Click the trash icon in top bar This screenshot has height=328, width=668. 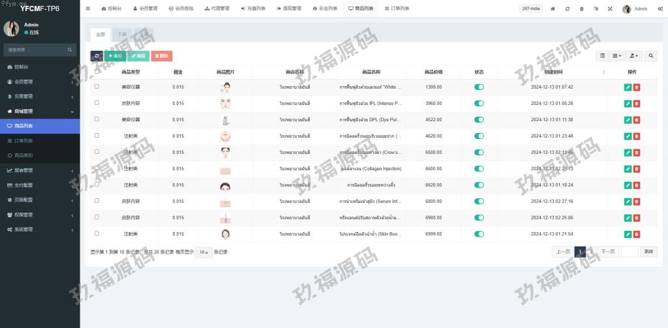point(581,9)
